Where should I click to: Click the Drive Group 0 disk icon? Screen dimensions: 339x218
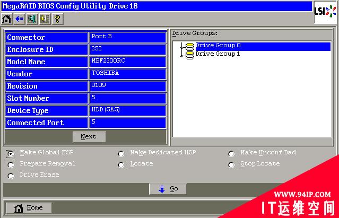click(190, 47)
